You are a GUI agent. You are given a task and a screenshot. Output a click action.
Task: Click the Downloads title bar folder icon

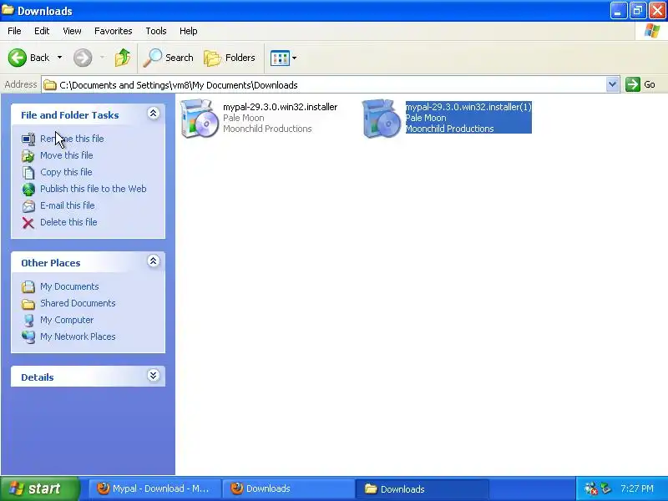pos(8,10)
